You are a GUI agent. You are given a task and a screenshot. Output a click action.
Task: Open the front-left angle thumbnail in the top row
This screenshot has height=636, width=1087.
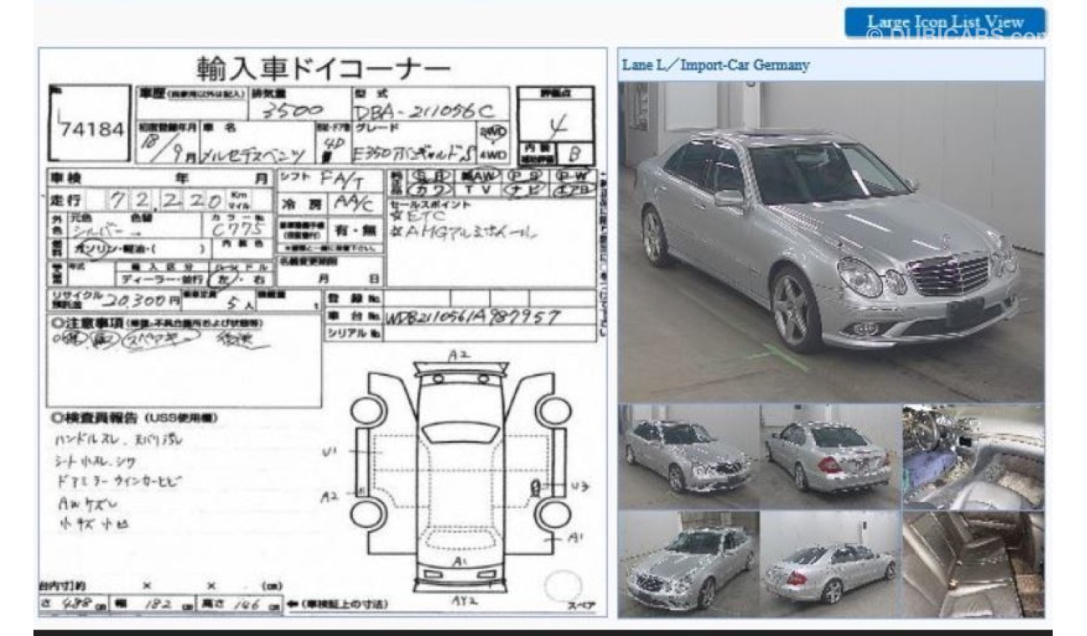[x=689, y=456]
